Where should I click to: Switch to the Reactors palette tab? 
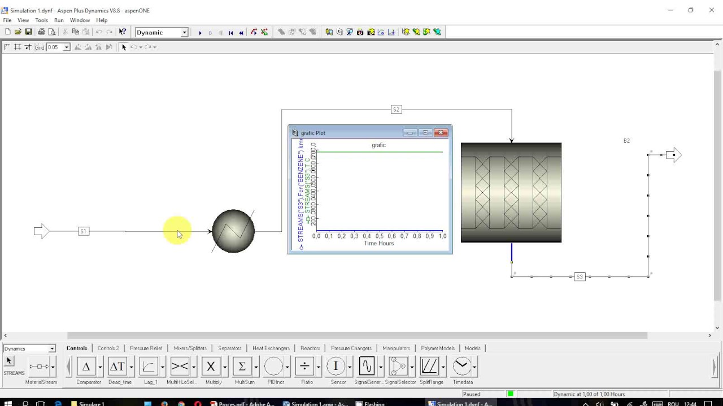tap(310, 348)
